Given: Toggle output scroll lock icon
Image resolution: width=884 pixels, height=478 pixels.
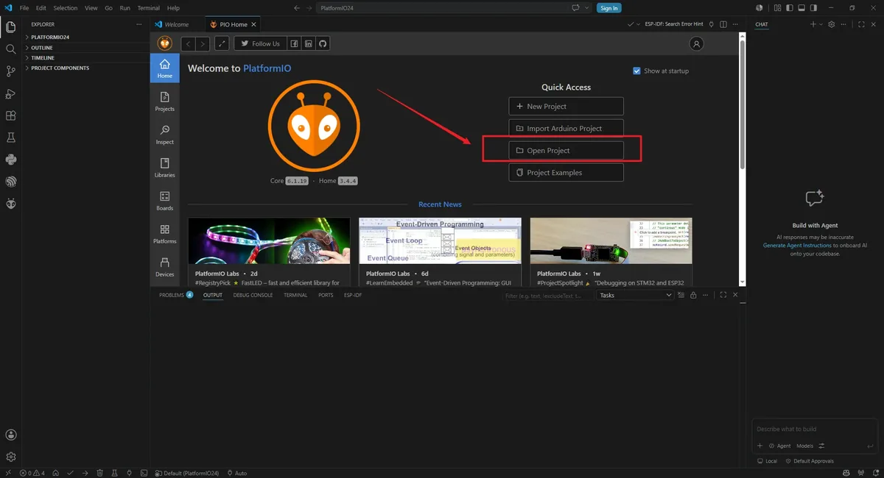Looking at the screenshot, I should click(x=693, y=295).
